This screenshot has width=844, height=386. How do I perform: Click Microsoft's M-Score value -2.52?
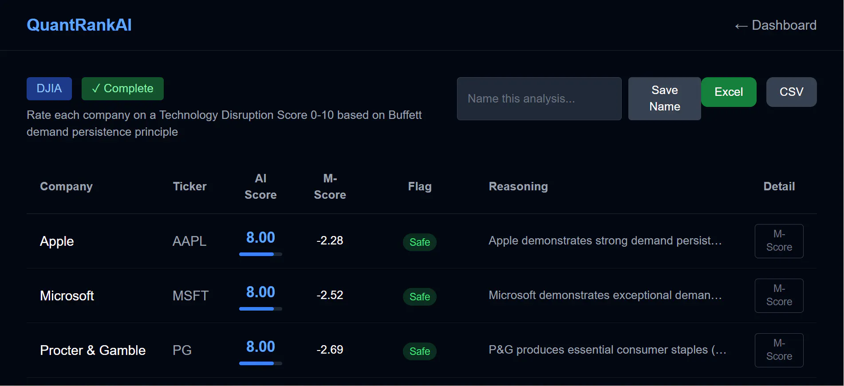click(330, 295)
